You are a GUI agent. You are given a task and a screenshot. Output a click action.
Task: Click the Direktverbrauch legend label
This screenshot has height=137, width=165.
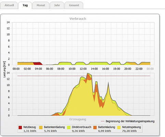pyautogui.click(x=82, y=127)
